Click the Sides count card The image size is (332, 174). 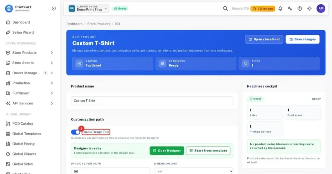point(265,112)
